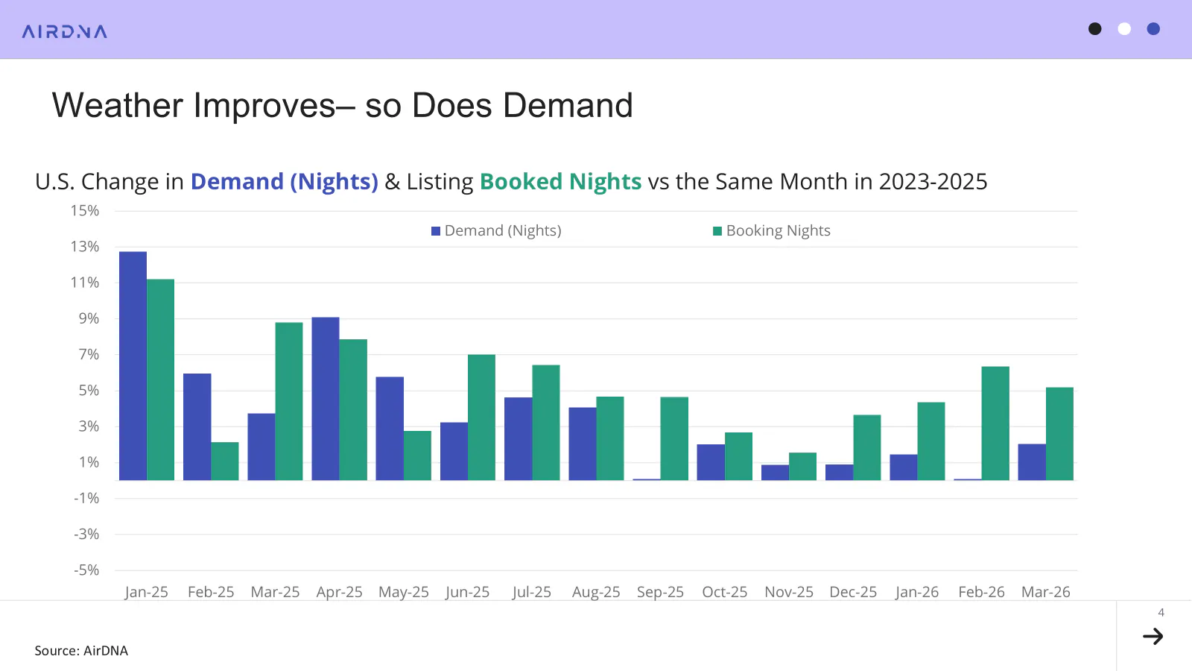Click the slide page number 4
The height and width of the screenshot is (671, 1192).
click(1161, 613)
